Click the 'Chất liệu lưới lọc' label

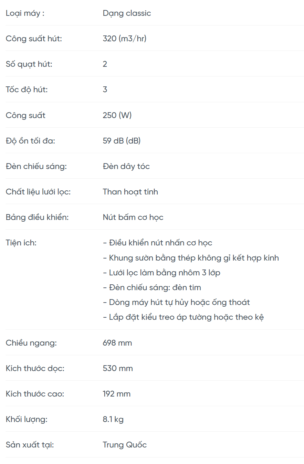[38, 192]
